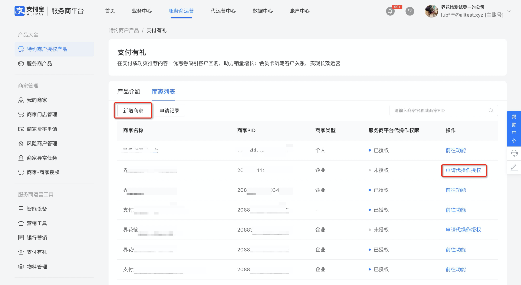The height and width of the screenshot is (285, 521).
Task: Expand the account dropdown arrow
Action: pos(509,11)
